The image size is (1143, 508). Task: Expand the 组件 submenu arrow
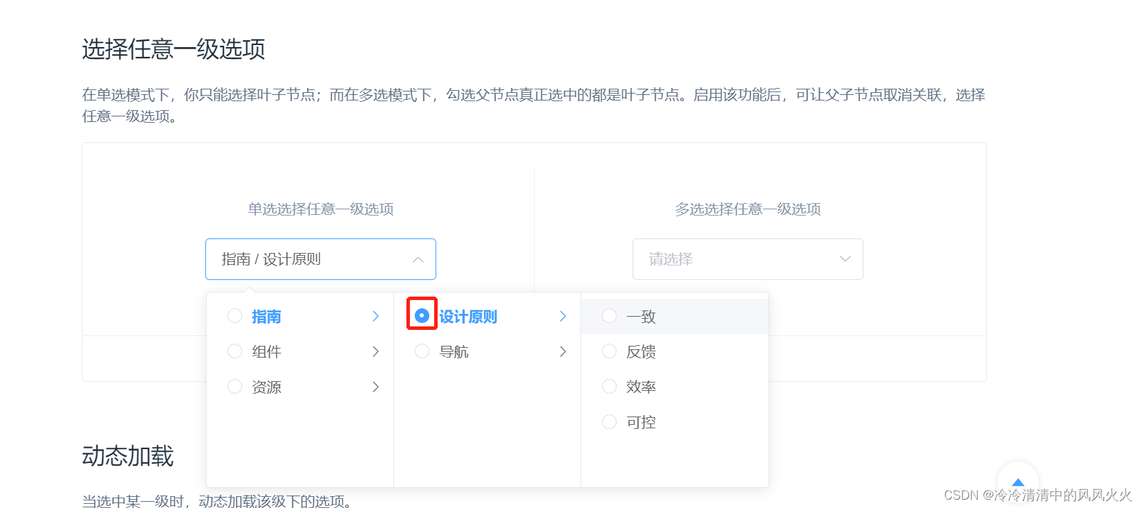pyautogui.click(x=376, y=351)
